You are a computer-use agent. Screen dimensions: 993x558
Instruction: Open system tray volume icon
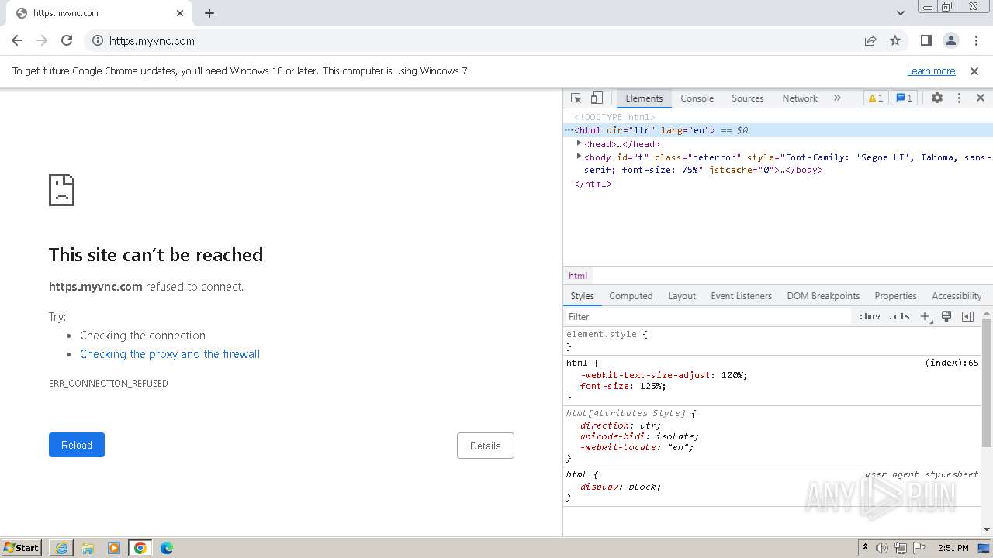[882, 548]
